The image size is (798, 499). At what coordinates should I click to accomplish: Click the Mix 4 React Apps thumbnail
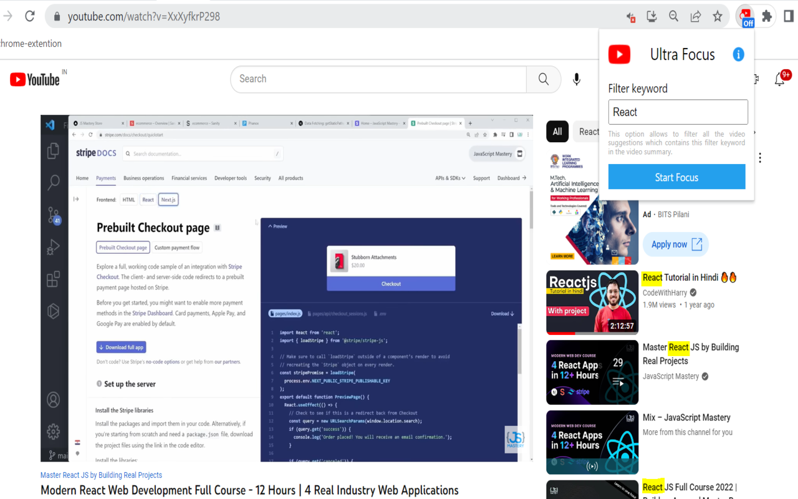coord(592,442)
